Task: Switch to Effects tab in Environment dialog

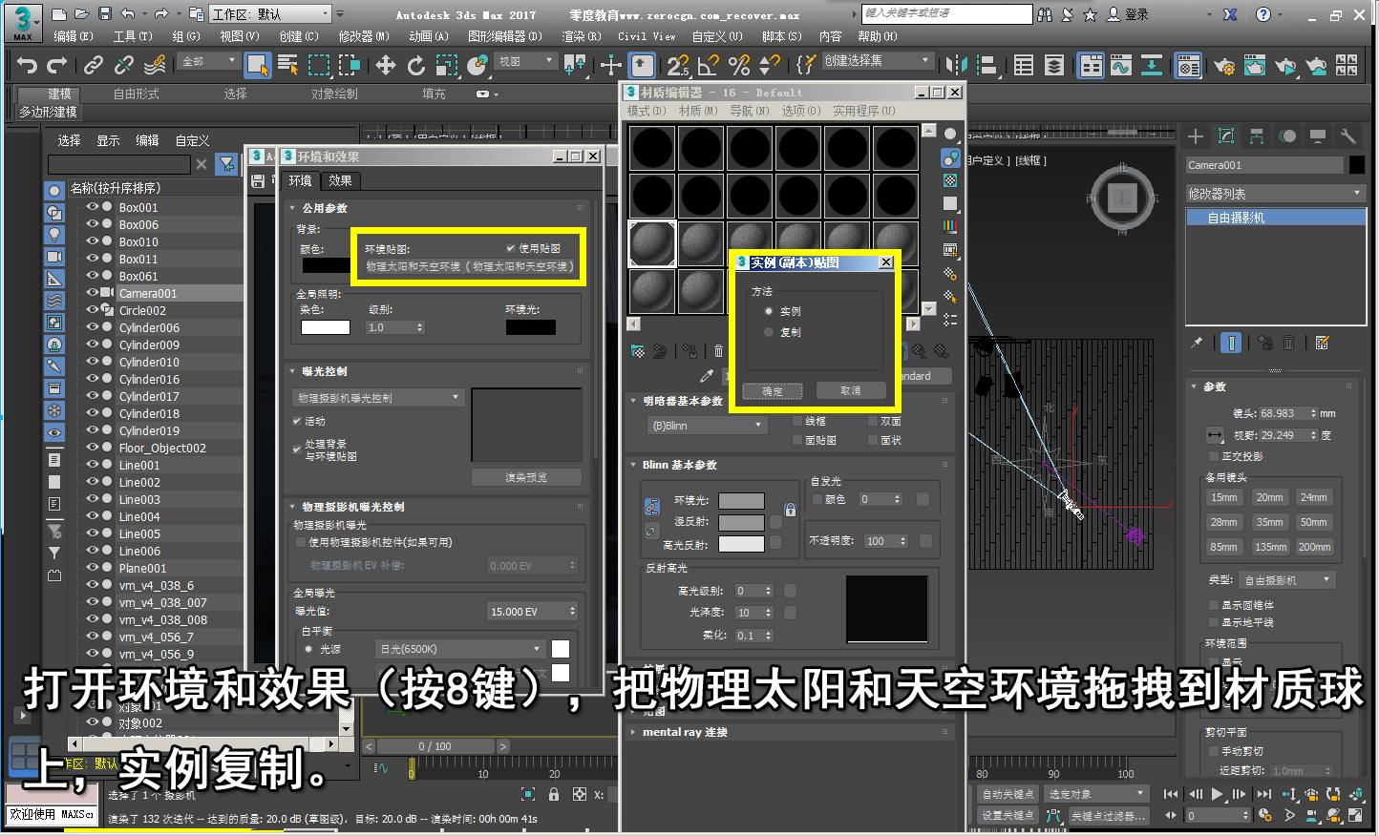Action: 340,180
